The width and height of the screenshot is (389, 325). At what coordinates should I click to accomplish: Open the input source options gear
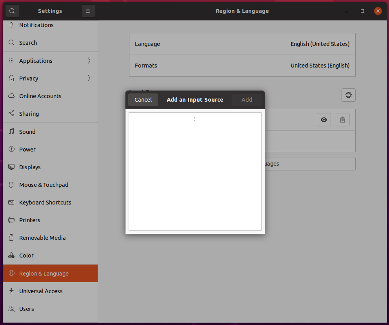coord(348,95)
